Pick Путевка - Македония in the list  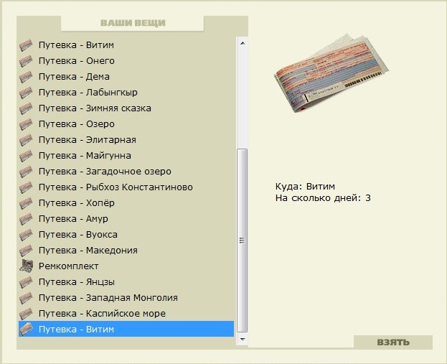click(x=126, y=251)
